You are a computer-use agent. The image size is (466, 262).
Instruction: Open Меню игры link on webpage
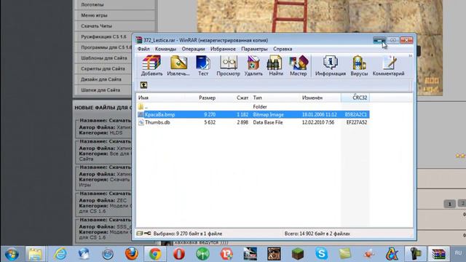coord(94,15)
